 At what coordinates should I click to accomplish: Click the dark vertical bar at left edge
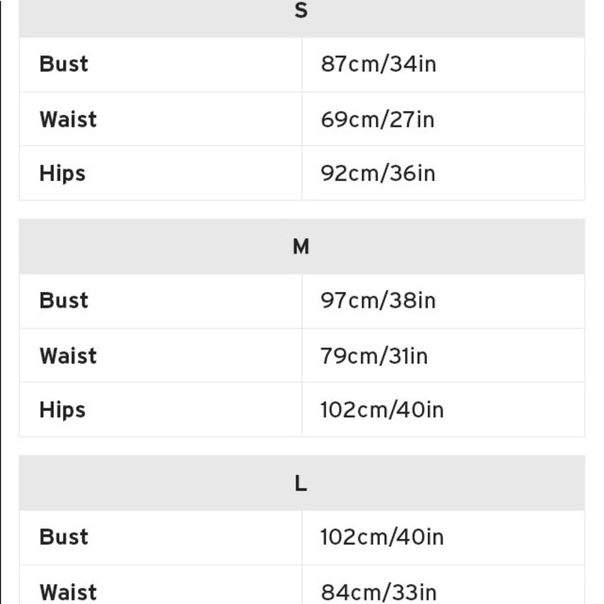pos(1,302)
